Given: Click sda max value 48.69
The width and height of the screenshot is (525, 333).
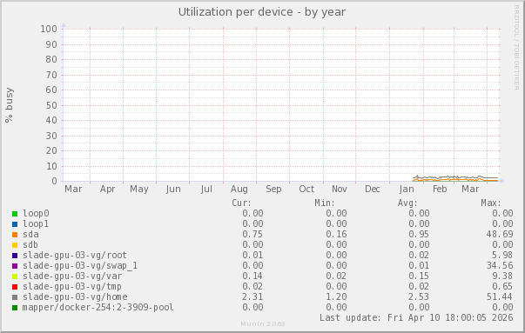Looking at the screenshot, I should point(500,234).
